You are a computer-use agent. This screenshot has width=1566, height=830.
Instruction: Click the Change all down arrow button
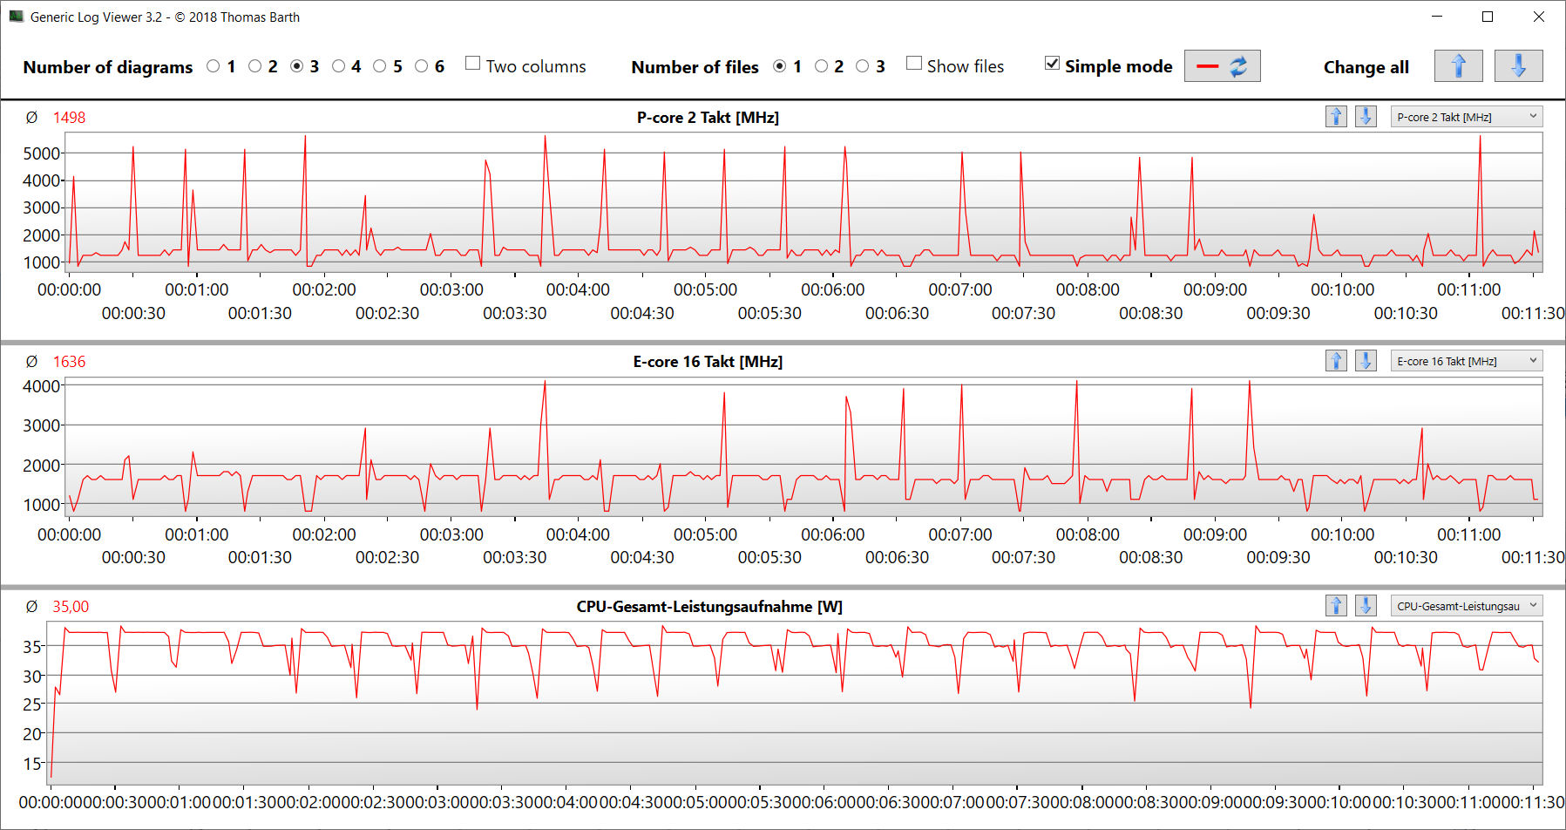click(x=1518, y=66)
